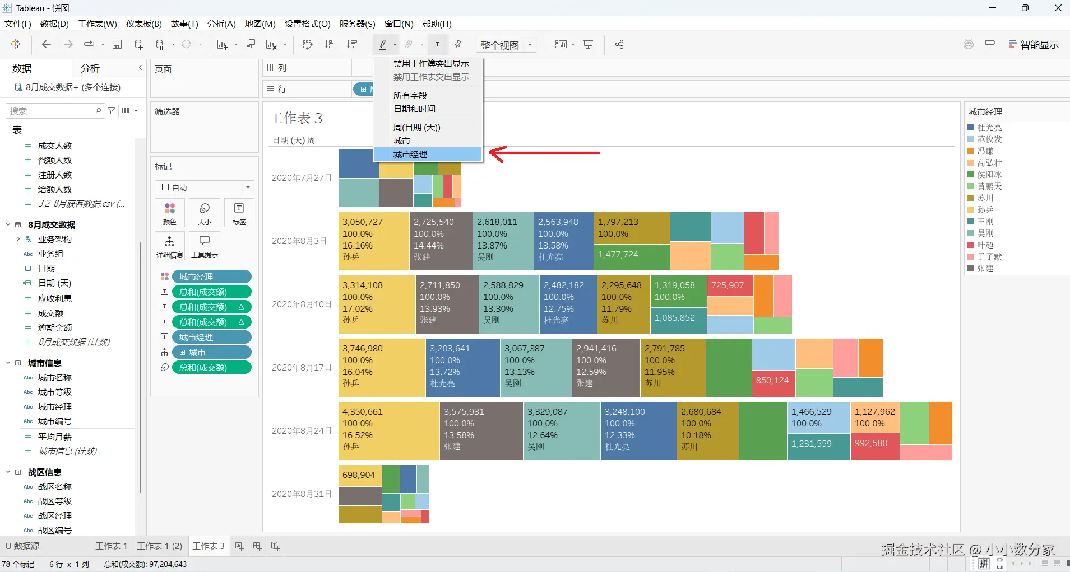Open the fit dropdown showing 整个视图

coord(506,45)
